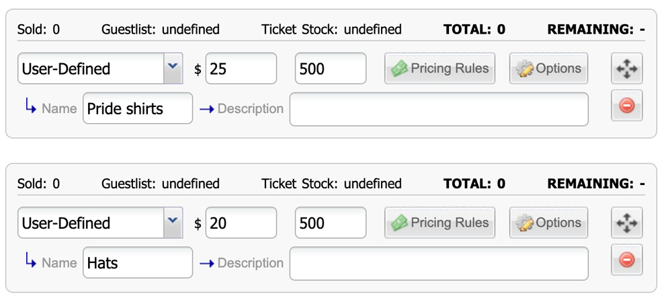This screenshot has width=672, height=302.
Task: Click the Description field for Pride shirts
Action: [x=439, y=110]
